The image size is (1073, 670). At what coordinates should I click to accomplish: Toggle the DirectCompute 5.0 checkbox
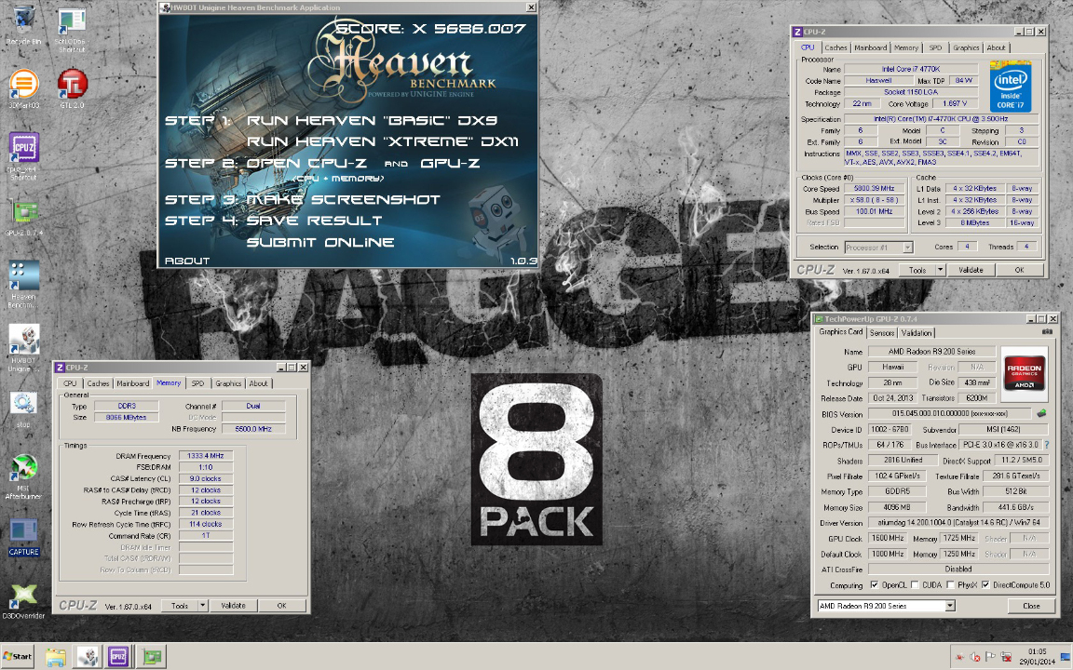[x=985, y=585]
